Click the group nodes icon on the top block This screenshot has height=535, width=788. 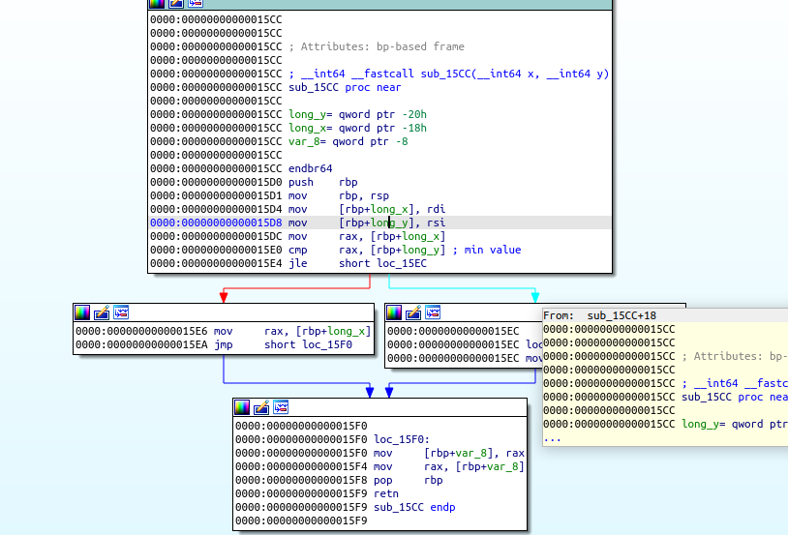pos(196,4)
